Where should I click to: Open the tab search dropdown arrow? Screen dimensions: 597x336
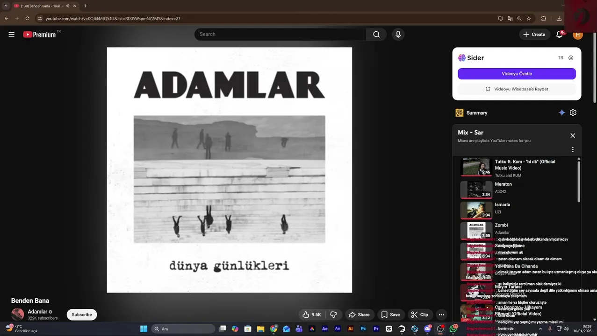tap(6, 6)
